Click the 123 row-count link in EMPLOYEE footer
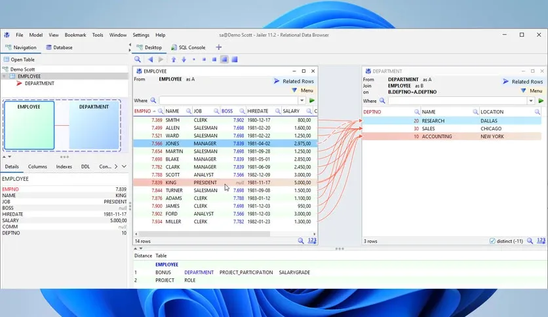 pos(312,240)
